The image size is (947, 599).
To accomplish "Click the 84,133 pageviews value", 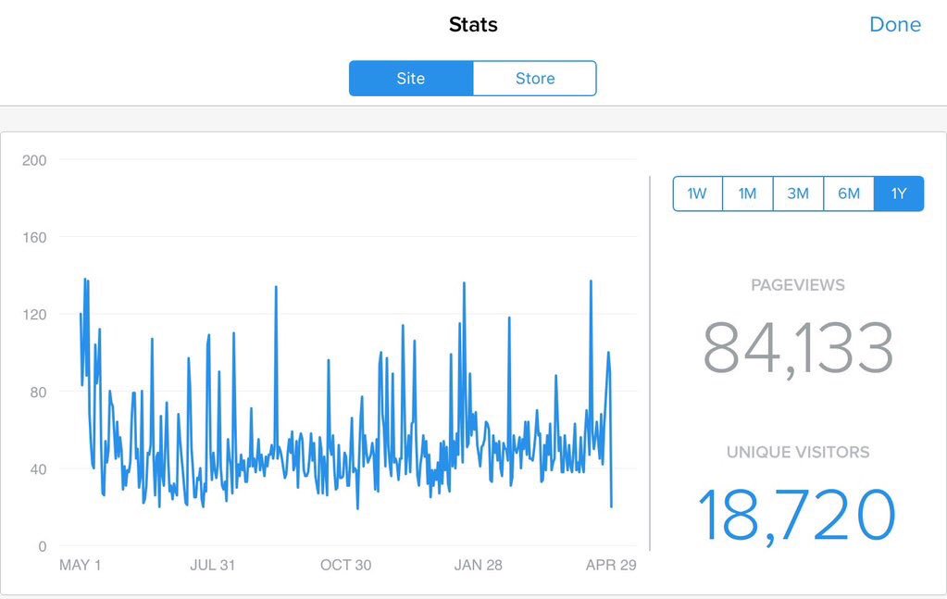I will tap(798, 349).
